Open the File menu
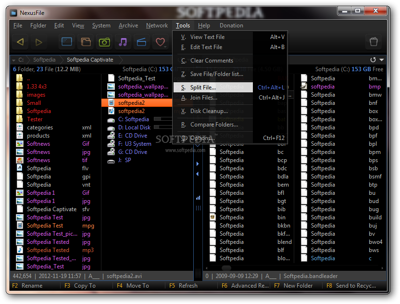 click(18, 25)
